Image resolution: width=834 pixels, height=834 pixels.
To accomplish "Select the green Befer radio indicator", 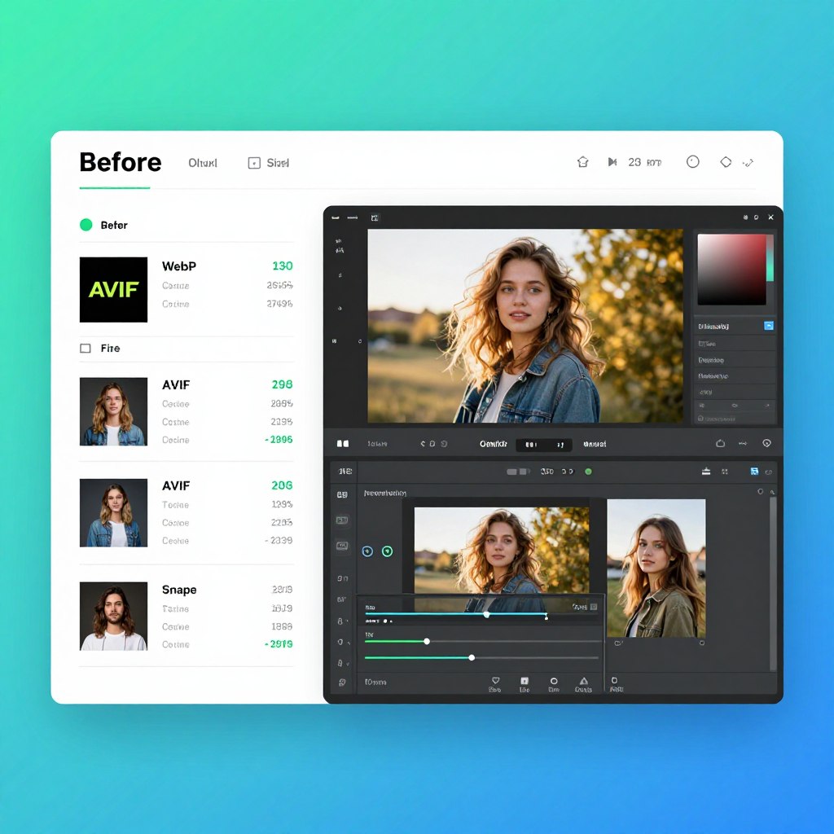I will tap(86, 225).
